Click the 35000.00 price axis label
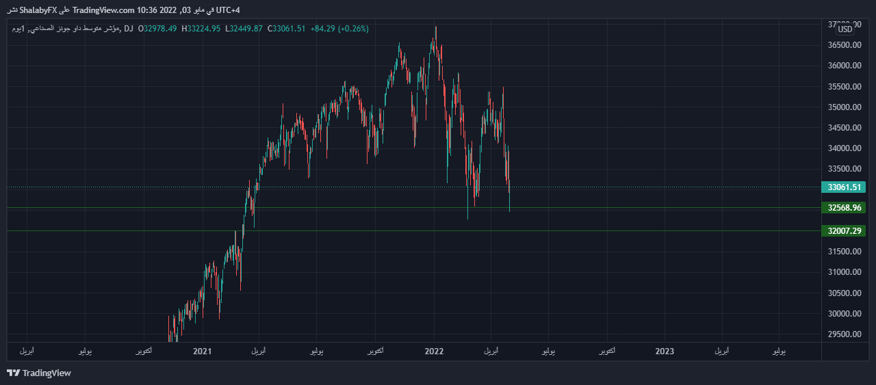The image size is (876, 385). coord(844,107)
